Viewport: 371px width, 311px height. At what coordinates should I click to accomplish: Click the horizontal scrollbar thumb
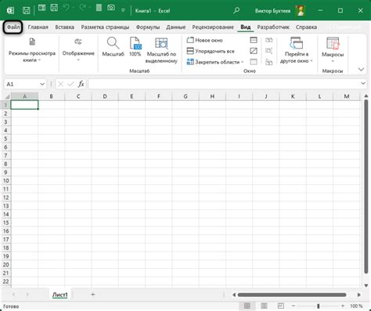point(292,295)
